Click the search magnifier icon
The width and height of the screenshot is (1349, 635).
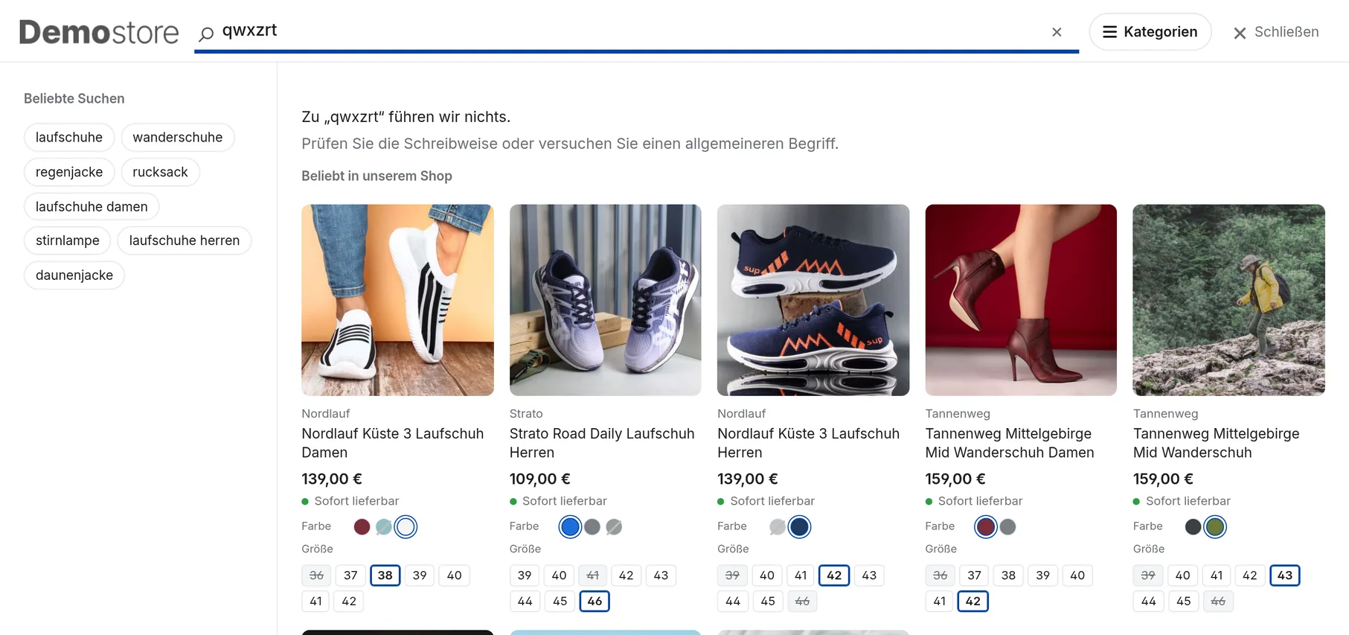coord(206,33)
